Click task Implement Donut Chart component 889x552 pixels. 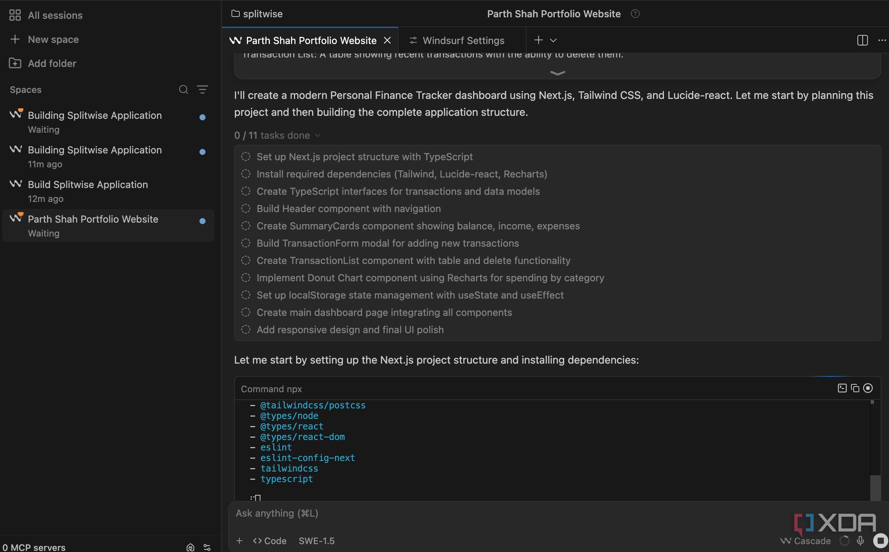pyautogui.click(x=430, y=278)
